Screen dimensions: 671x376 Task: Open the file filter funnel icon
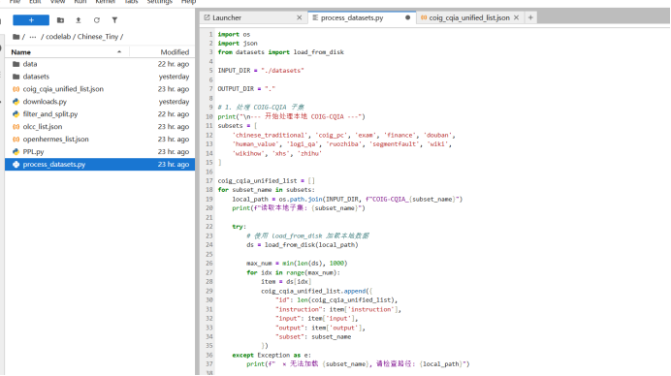tap(114, 20)
